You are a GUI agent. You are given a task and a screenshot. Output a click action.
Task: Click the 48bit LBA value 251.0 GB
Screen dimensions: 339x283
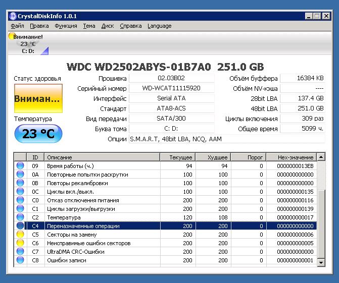[x=303, y=108]
